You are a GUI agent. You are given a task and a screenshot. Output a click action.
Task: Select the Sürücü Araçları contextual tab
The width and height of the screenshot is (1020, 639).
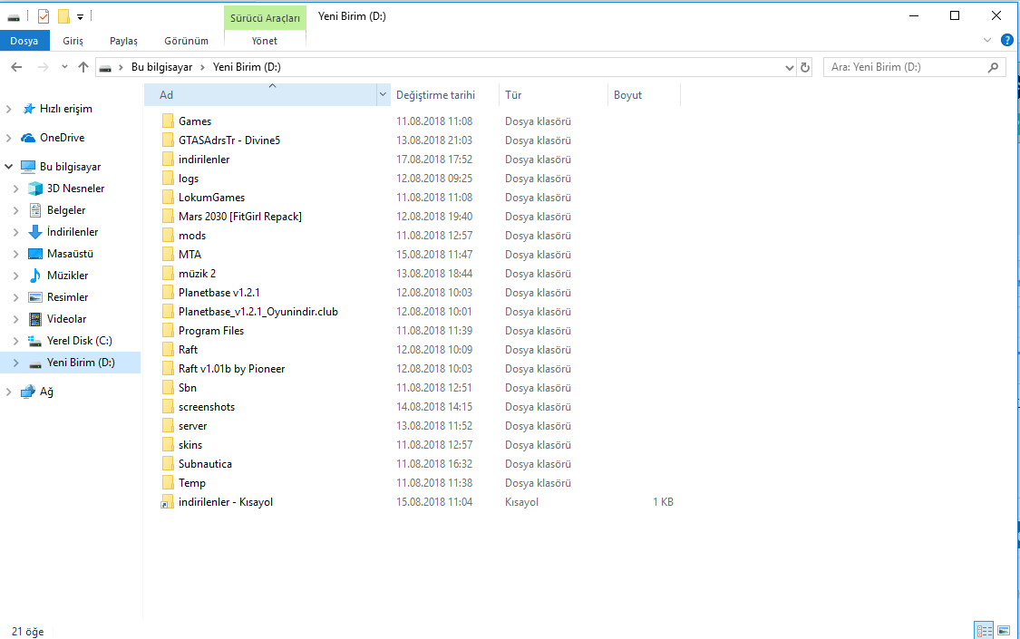[265, 18]
